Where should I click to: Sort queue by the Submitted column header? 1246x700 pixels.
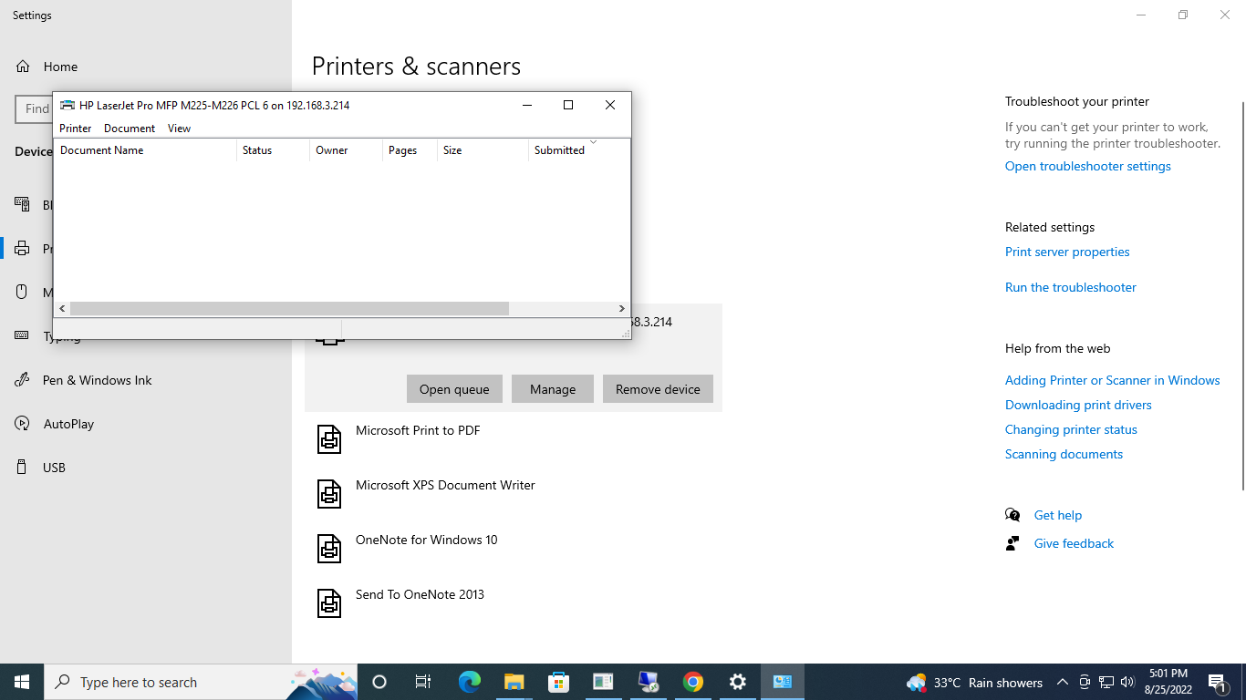579,150
